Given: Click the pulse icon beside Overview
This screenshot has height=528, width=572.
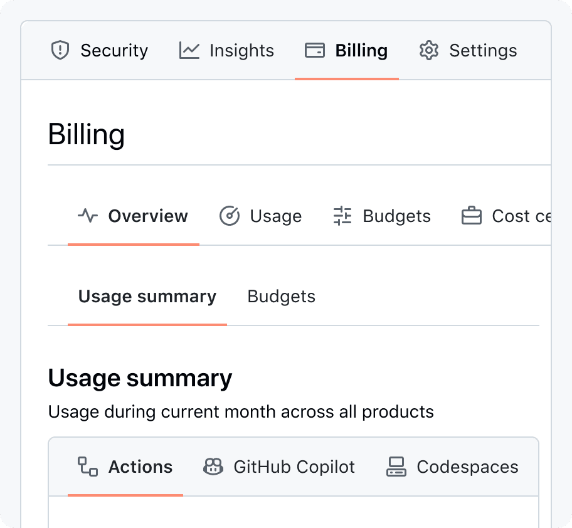Looking at the screenshot, I should click(88, 216).
